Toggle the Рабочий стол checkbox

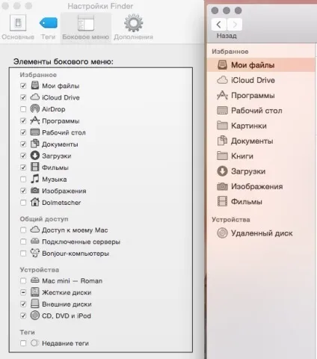tap(23, 132)
